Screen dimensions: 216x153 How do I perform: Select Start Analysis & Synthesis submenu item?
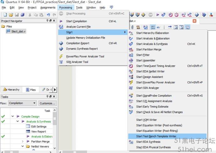(167, 44)
